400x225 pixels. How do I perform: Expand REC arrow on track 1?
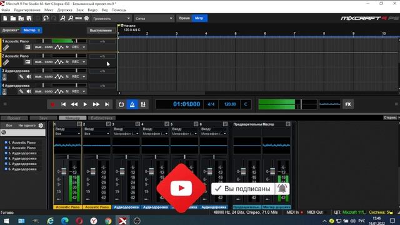pos(84,47)
